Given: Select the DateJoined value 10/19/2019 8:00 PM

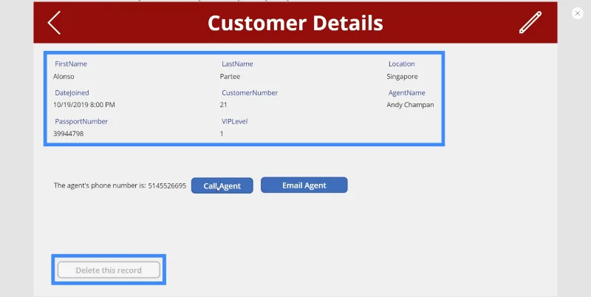Looking at the screenshot, I should click(x=84, y=105).
